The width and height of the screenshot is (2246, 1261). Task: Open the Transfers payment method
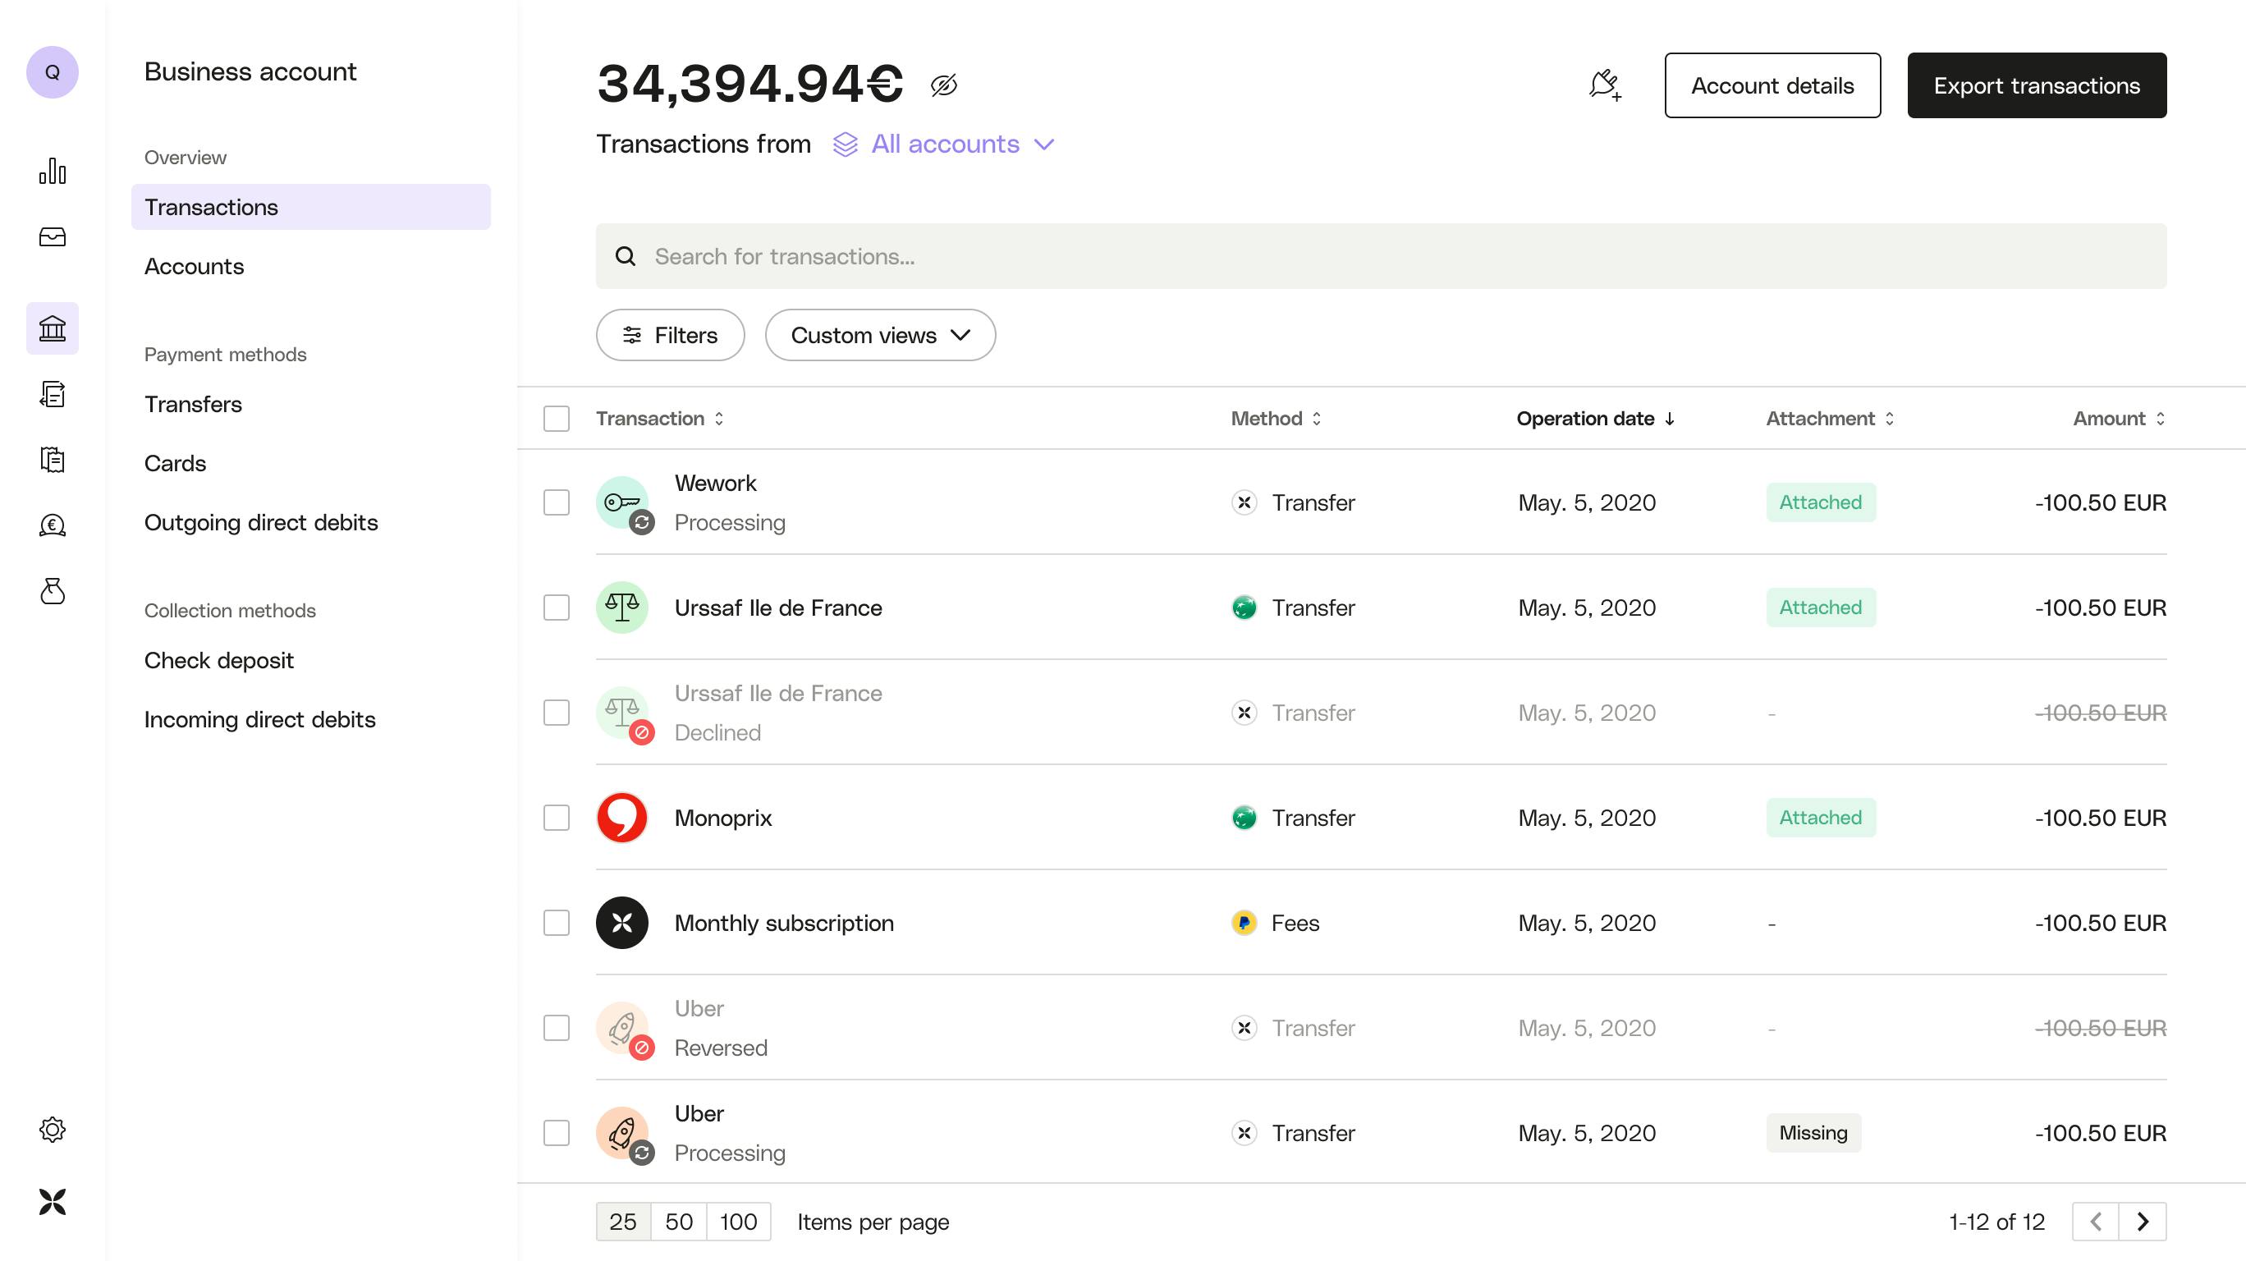[193, 405]
